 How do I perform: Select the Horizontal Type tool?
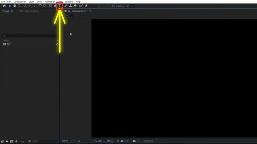[x=60, y=6]
